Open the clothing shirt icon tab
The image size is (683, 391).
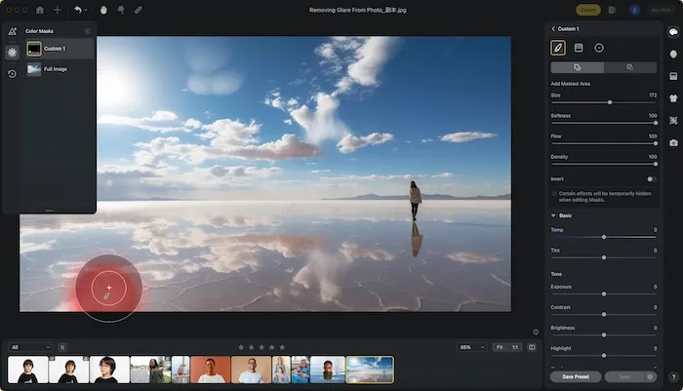(673, 98)
